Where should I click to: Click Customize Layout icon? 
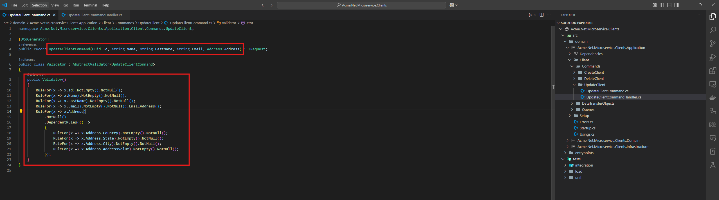[655, 5]
